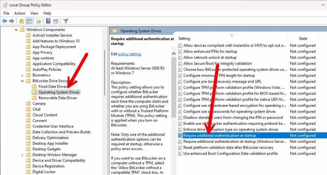This screenshot has width=327, height=175.
Task: Select Application Compatibility in tree
Action: coord(54,64)
